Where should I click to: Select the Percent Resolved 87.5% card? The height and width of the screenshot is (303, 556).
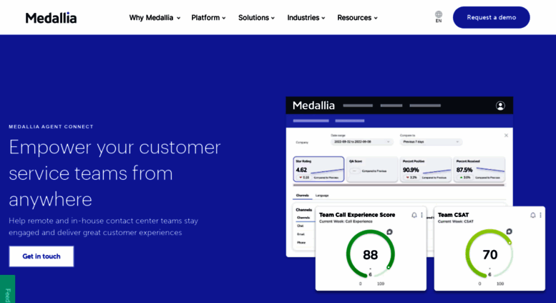[479, 169]
